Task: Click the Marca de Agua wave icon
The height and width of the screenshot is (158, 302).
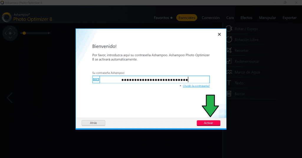Action: (x=229, y=72)
